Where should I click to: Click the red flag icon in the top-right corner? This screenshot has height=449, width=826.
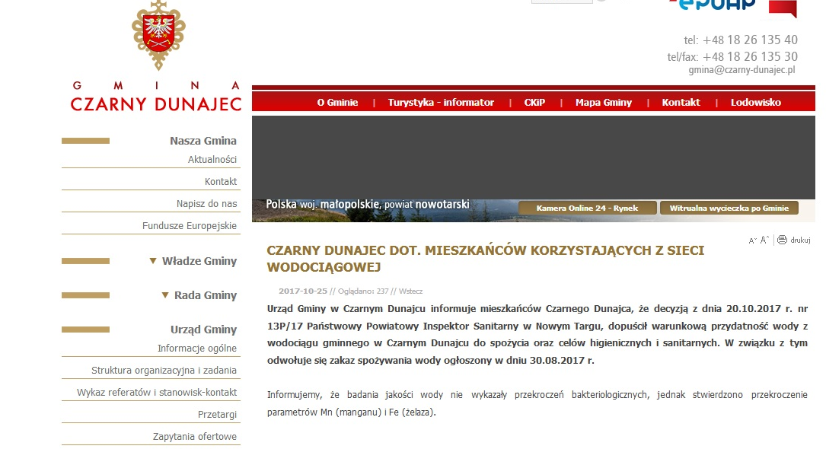pyautogui.click(x=783, y=8)
